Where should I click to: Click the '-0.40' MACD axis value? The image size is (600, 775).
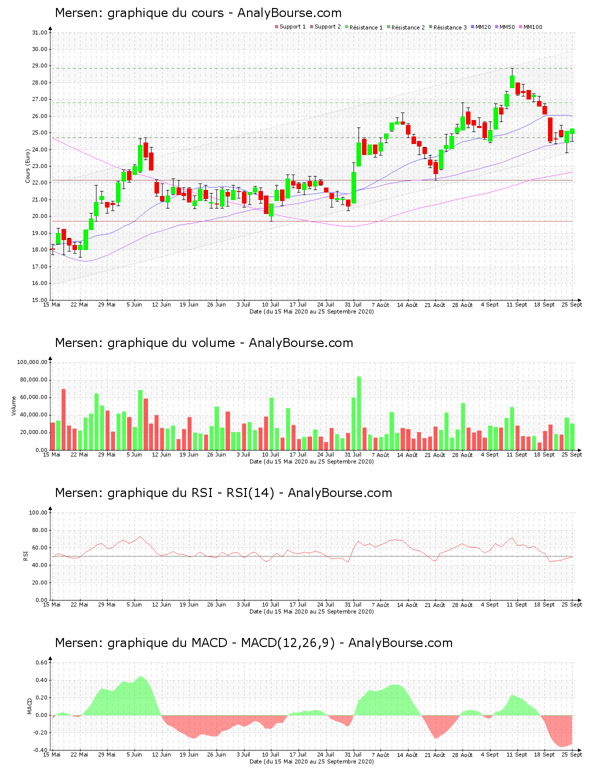(x=40, y=750)
